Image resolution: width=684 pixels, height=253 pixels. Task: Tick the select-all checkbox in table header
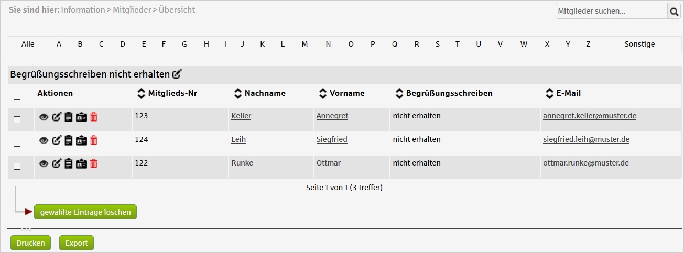click(17, 96)
